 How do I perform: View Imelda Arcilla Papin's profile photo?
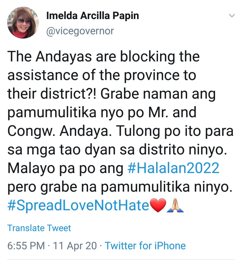point(23,23)
